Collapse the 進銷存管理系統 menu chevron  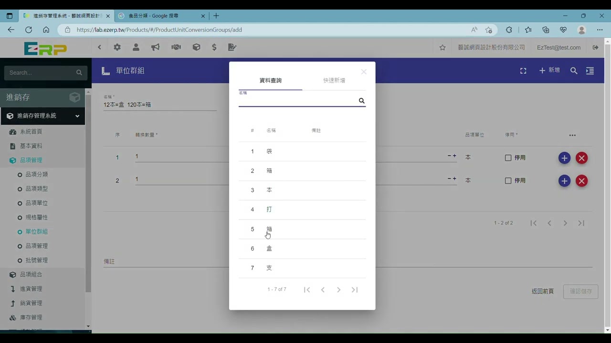click(77, 116)
